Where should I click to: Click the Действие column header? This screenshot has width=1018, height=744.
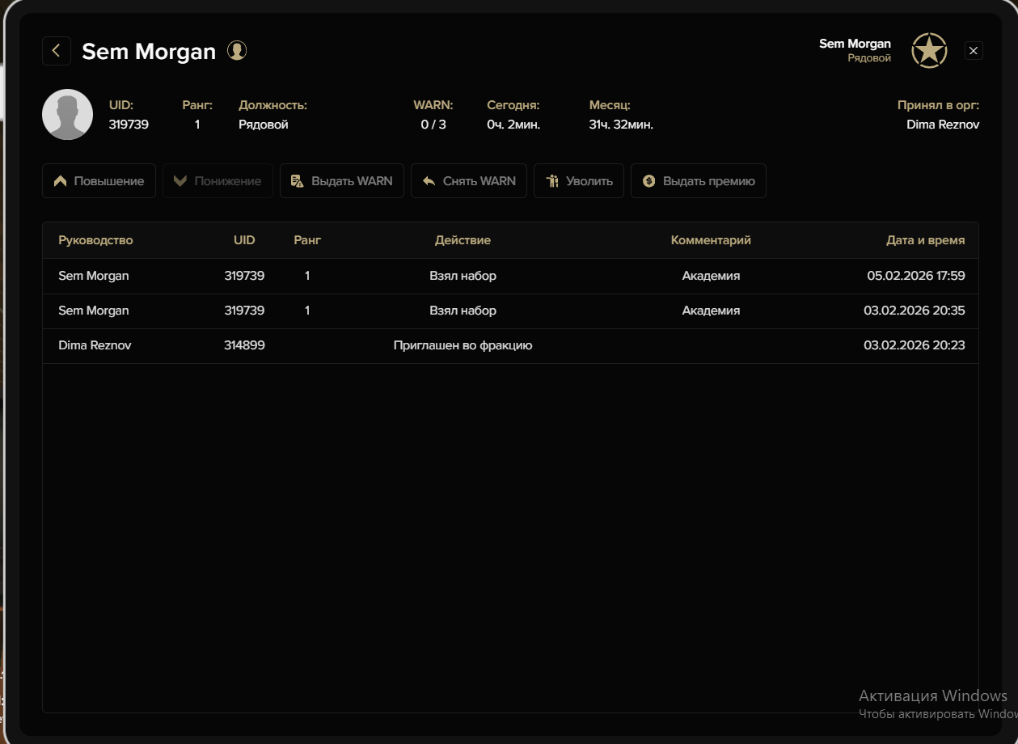(463, 240)
